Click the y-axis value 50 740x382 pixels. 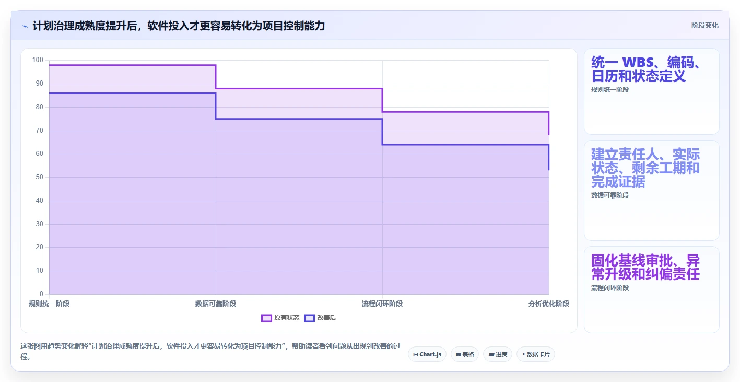tap(39, 177)
